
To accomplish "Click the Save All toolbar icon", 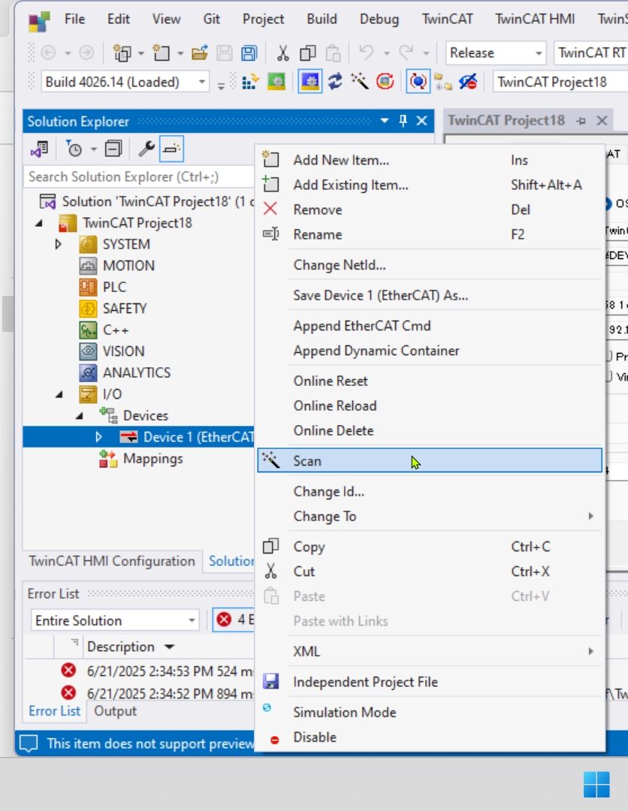I will (x=249, y=53).
